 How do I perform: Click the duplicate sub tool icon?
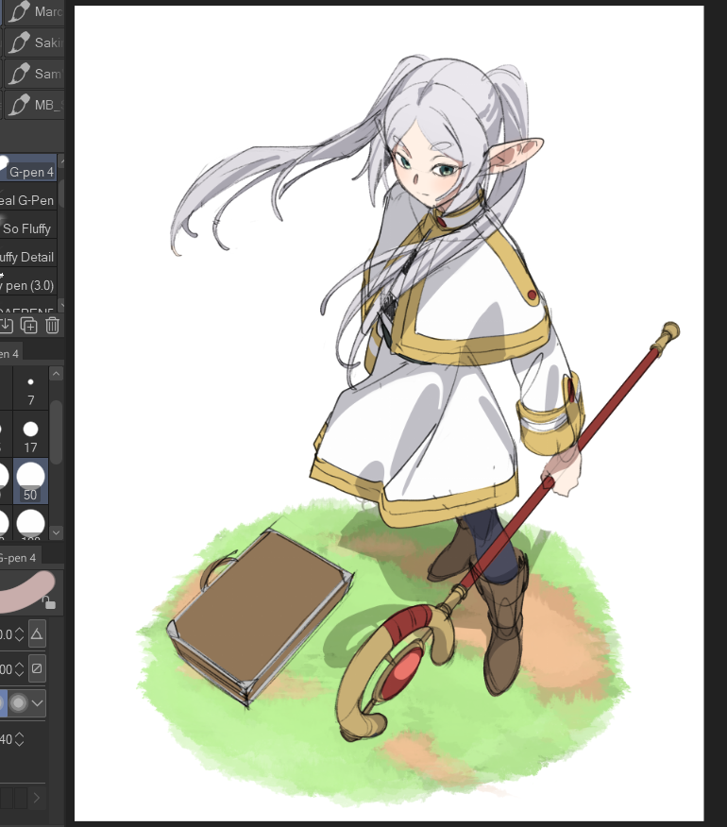29,326
